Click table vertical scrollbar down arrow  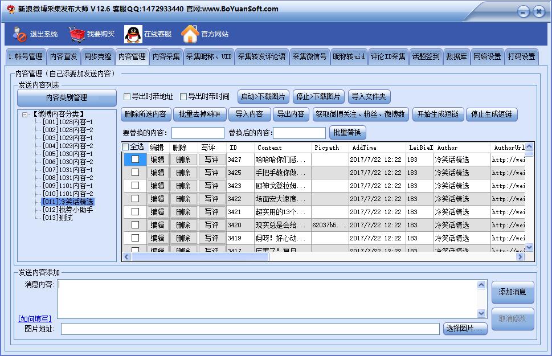click(x=529, y=247)
